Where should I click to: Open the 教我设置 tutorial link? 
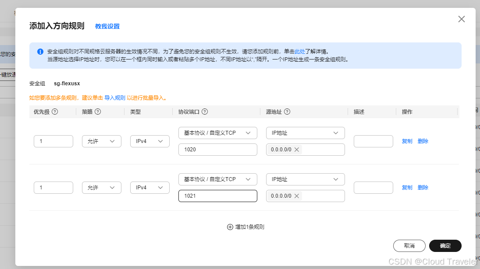(x=107, y=26)
